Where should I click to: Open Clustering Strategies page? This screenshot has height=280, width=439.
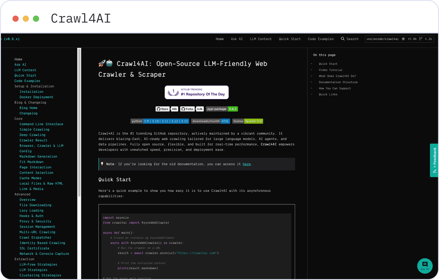click(x=40, y=276)
